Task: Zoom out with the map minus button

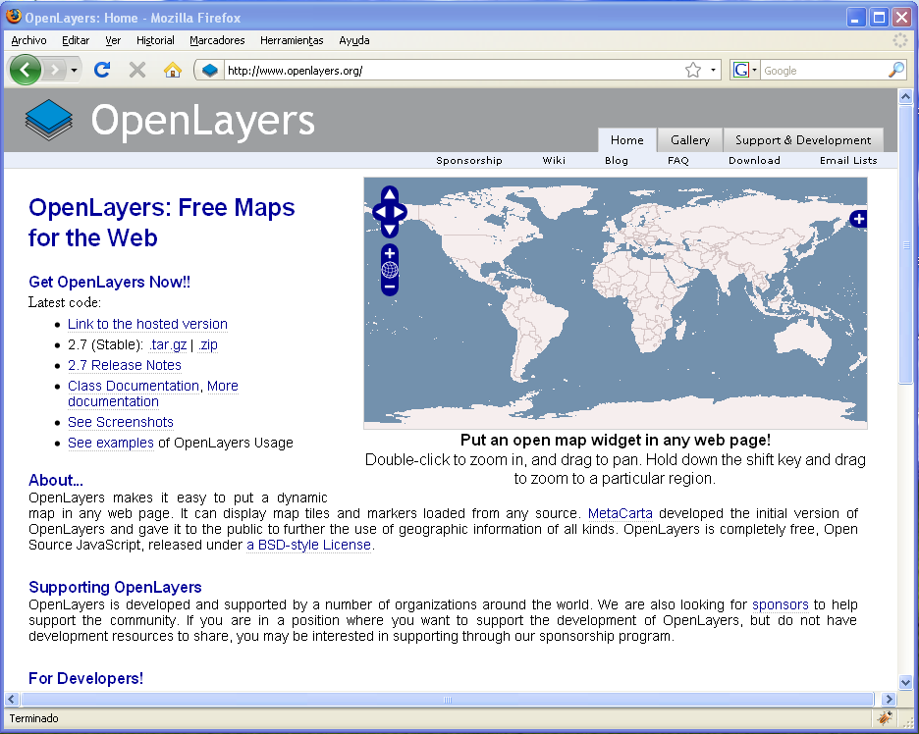Action: [x=390, y=288]
